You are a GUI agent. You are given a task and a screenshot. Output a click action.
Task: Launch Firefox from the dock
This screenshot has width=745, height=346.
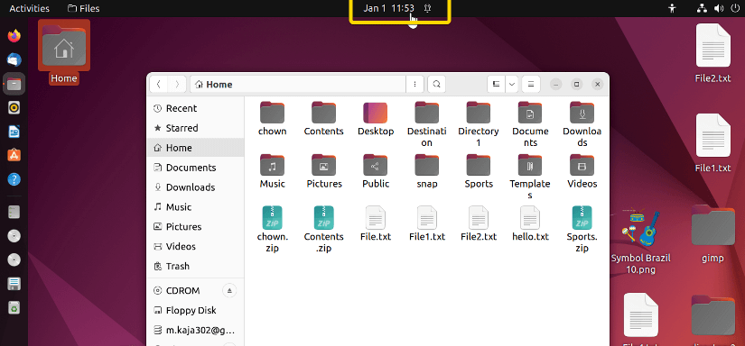14,35
